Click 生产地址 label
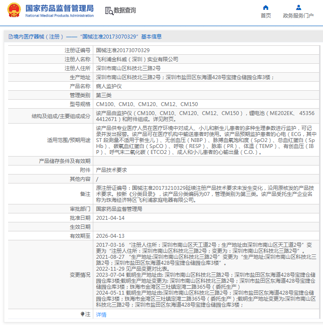This screenshot has width=323, height=325. (80, 77)
